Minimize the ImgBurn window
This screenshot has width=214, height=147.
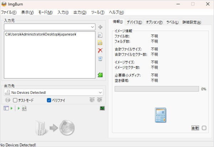point(178,4)
